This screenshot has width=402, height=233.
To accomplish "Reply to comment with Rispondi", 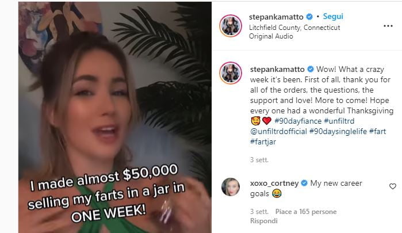I will pyautogui.click(x=264, y=221).
